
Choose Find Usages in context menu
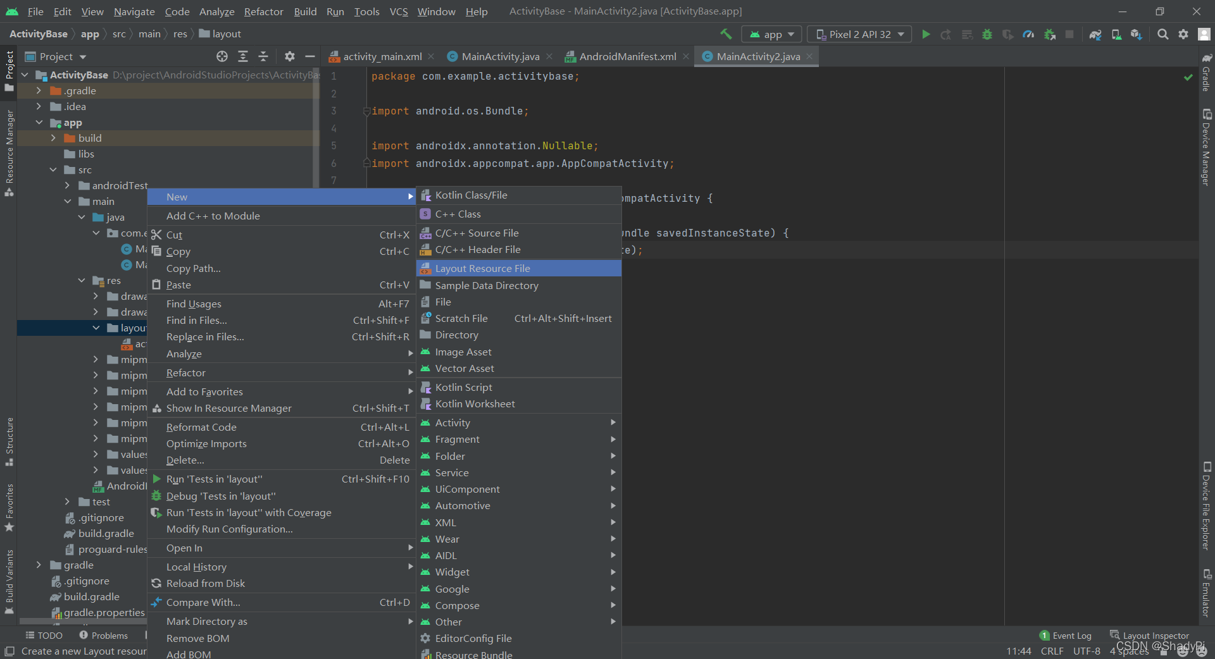pos(282,304)
